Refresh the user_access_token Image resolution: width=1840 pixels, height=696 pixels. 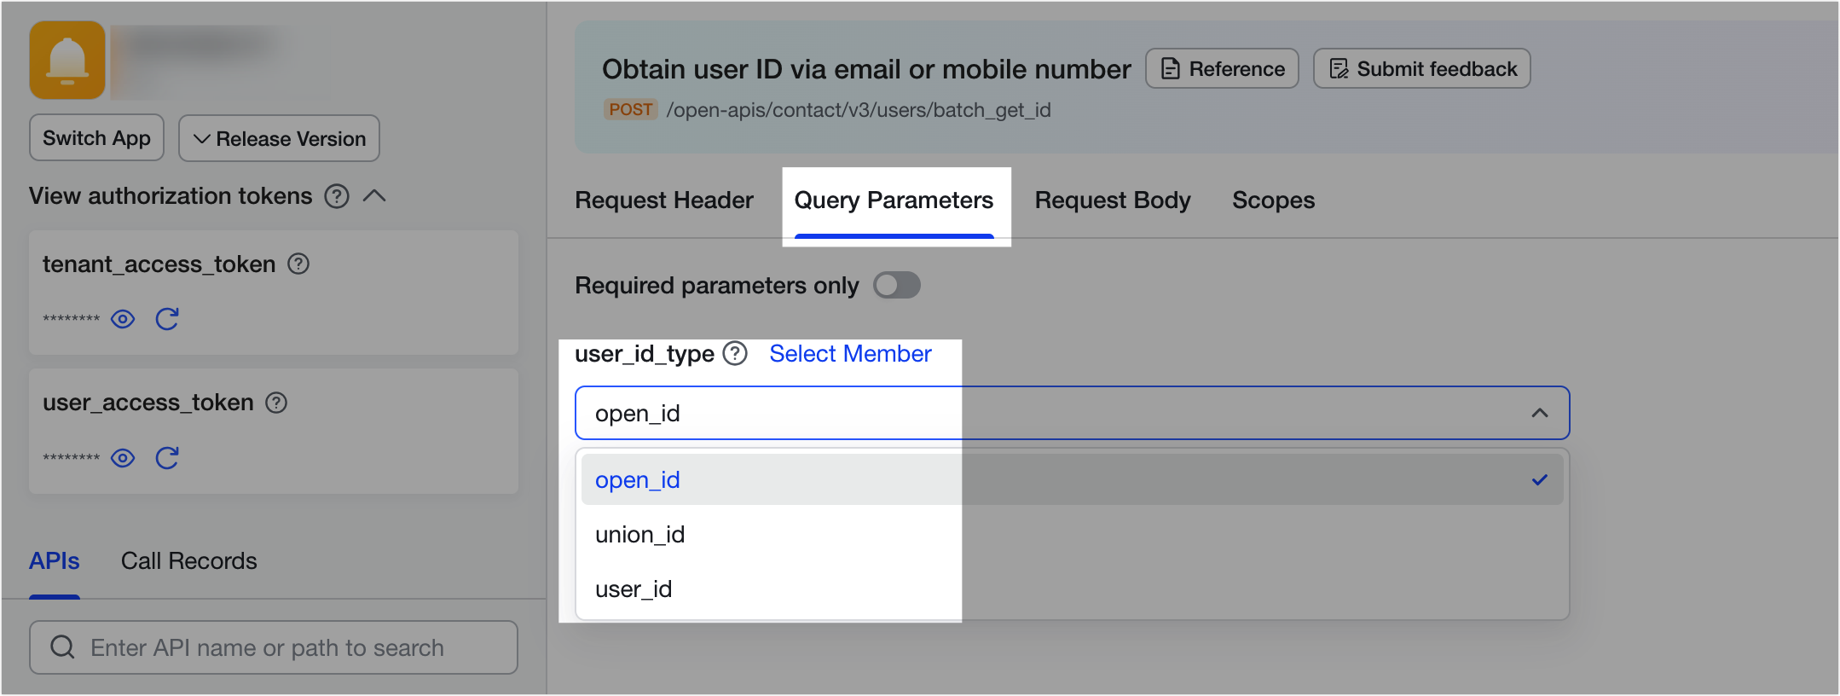click(x=167, y=458)
